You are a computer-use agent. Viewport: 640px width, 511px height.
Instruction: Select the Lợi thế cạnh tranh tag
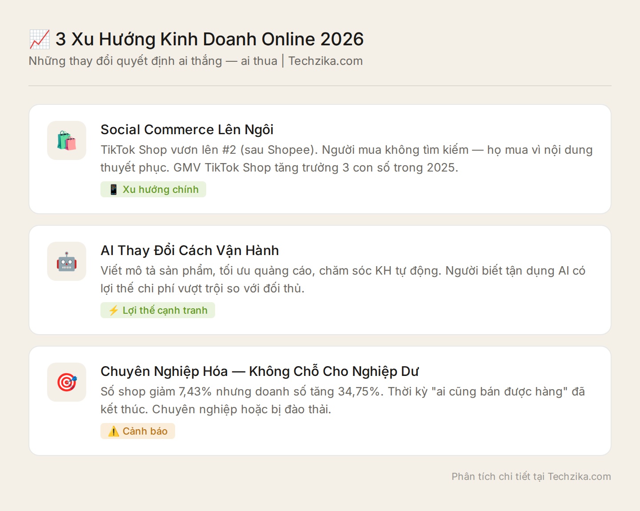tap(158, 310)
